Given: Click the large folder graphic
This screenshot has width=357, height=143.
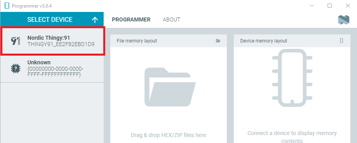Looking at the screenshot, I should click(170, 87).
